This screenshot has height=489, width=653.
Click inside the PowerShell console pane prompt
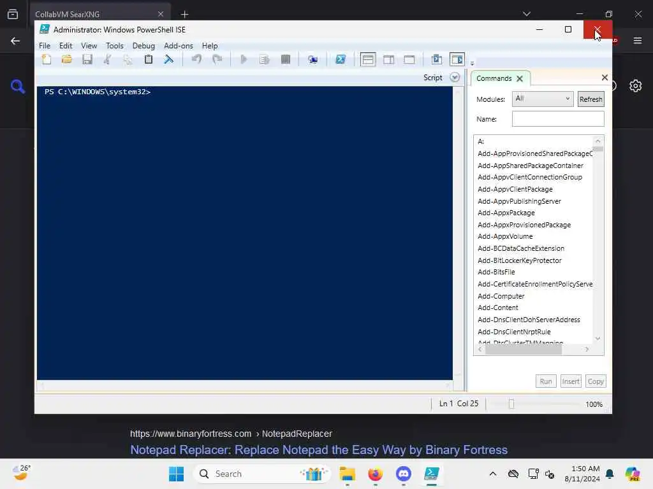pos(244,233)
